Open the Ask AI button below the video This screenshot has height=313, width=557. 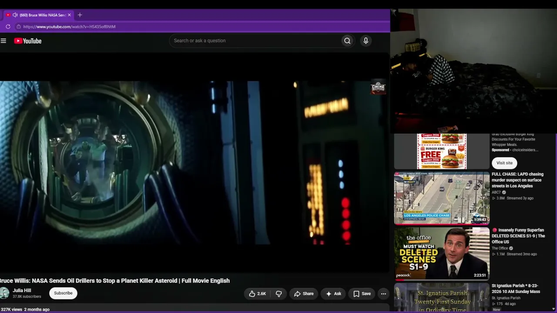tap(333, 294)
